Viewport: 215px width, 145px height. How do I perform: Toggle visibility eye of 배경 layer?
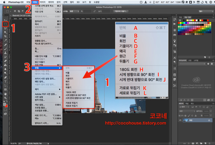(x=180, y=120)
